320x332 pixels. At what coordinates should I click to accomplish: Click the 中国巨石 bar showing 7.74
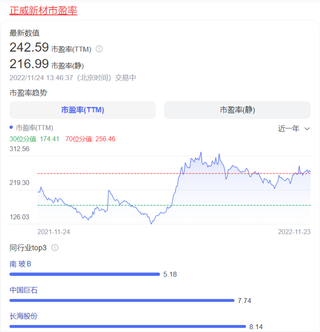coord(122,300)
